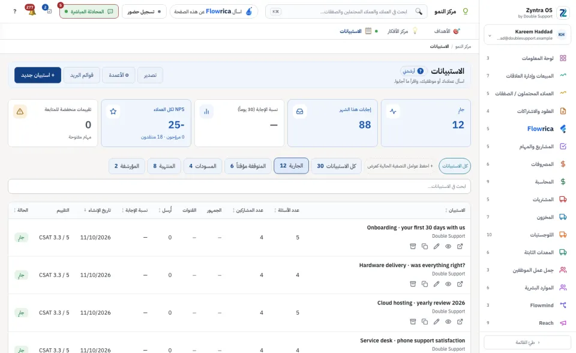This screenshot has width=576, height=353.
Task: Open لوحة المعلومات in the sidebar
Action: (x=527, y=58)
